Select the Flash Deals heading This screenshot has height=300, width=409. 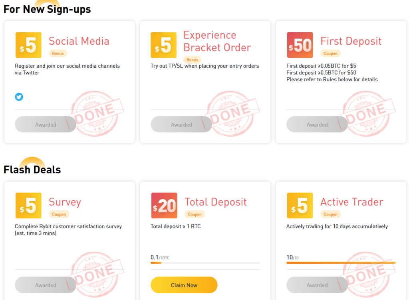coord(32,169)
